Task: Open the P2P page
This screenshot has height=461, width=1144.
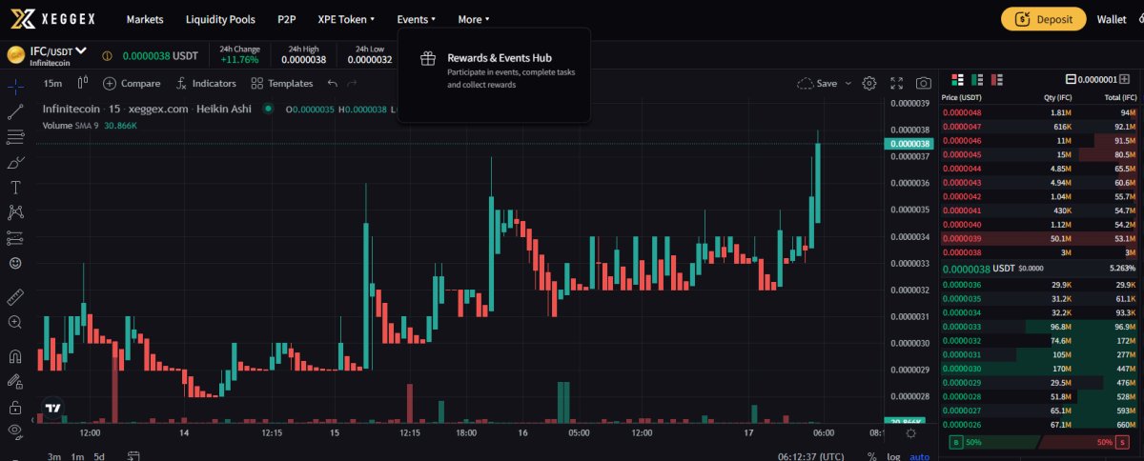Action: (x=286, y=19)
